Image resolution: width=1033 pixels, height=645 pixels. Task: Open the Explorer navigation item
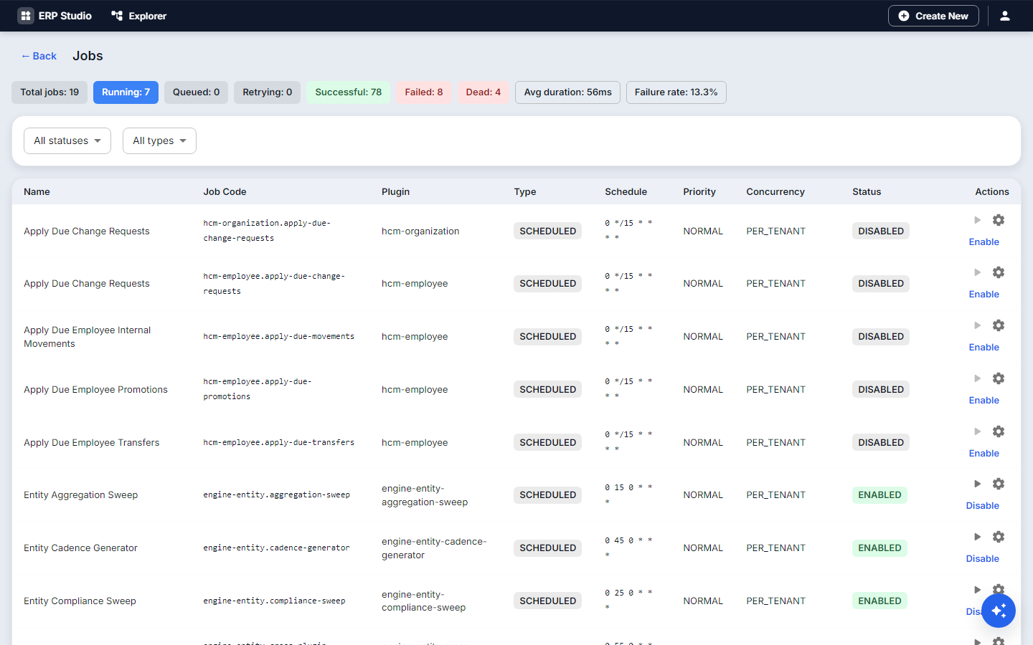(138, 16)
